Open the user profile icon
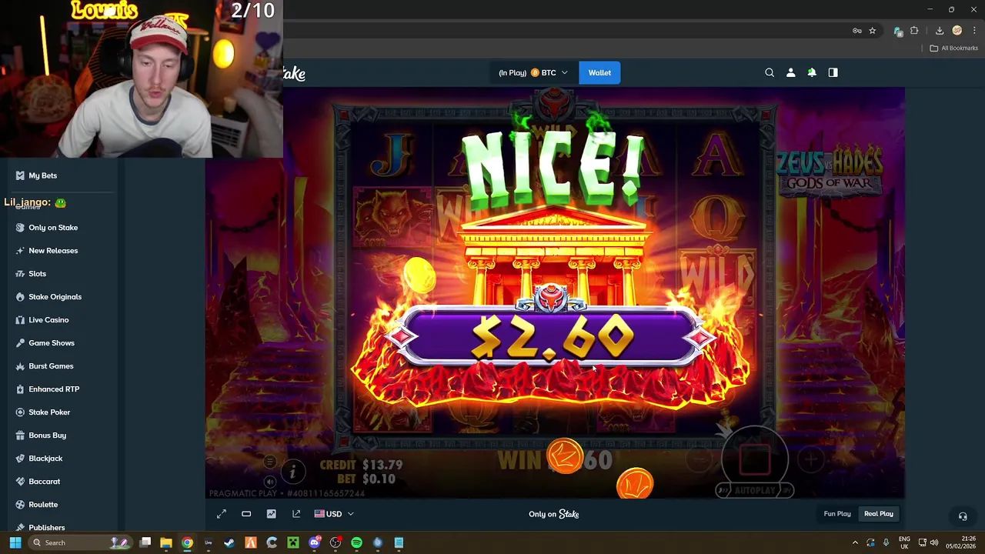 click(x=790, y=72)
